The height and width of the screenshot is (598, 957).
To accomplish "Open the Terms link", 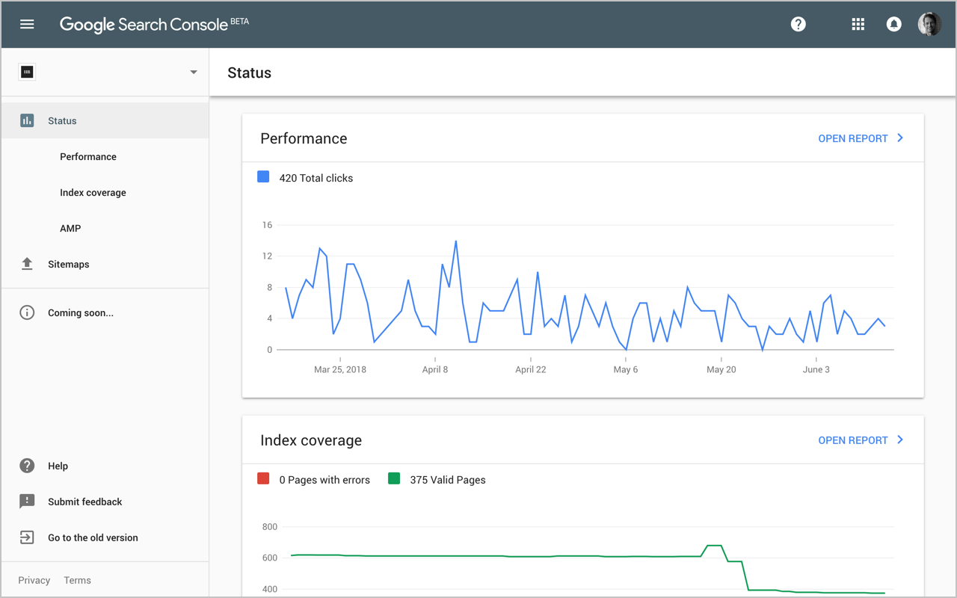I will pos(77,580).
